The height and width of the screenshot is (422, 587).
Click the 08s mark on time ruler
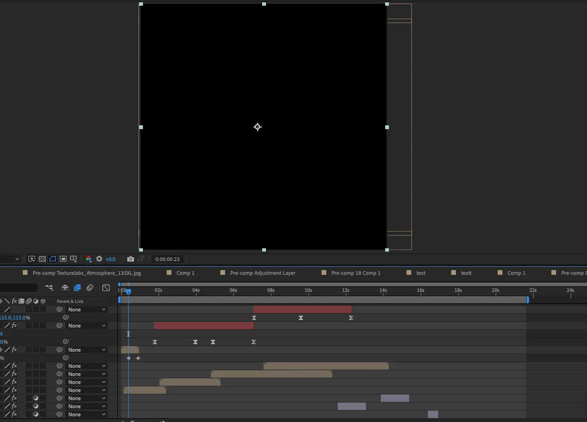(271, 290)
